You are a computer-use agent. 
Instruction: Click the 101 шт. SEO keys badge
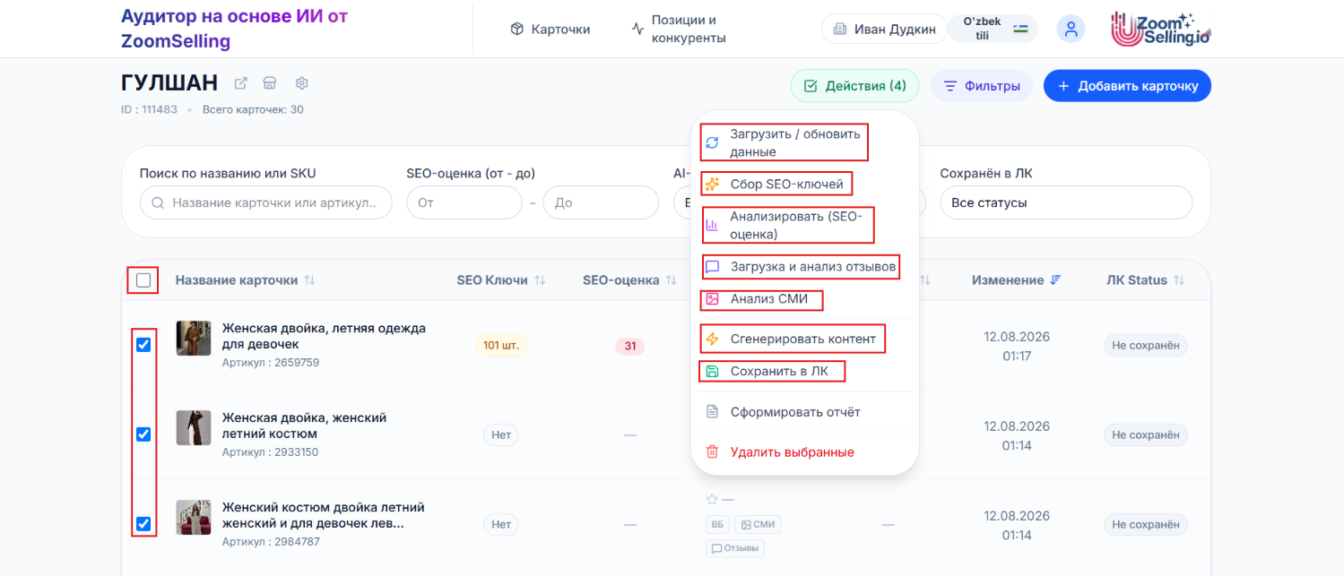click(x=501, y=345)
